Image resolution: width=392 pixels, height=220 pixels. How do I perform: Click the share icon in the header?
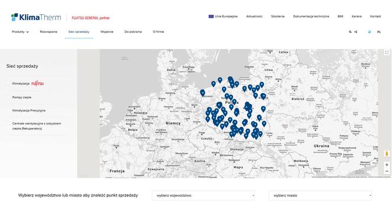pos(356,32)
